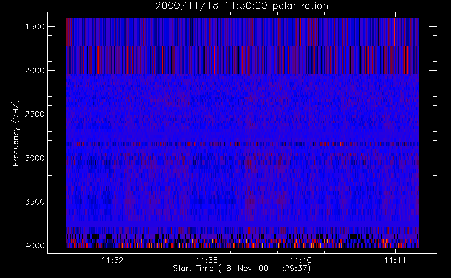The height and width of the screenshot is (278, 451).
Task: Click the 1500 frequency tick label
Action: (x=35, y=27)
